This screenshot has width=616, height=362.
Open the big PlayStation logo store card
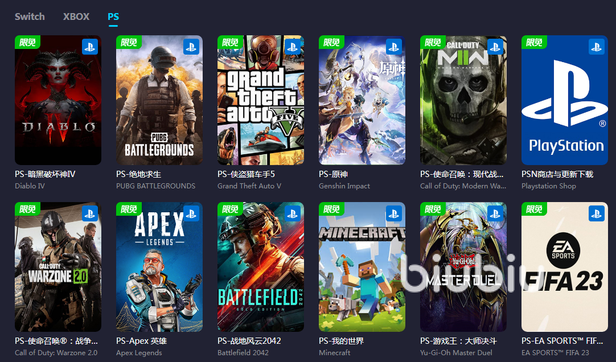(x=565, y=100)
